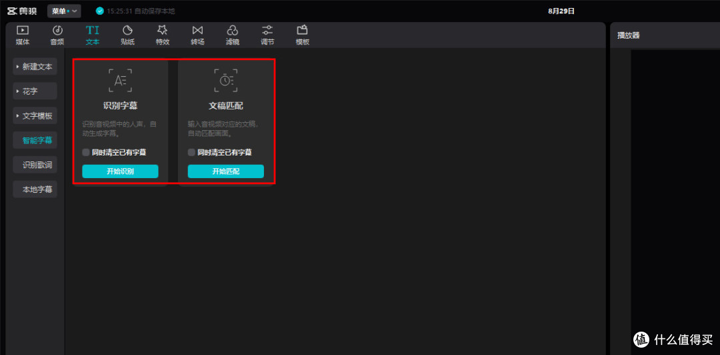Switch to 转场 transitions tab
Viewport: 720px width, 355px height.
tap(197, 35)
